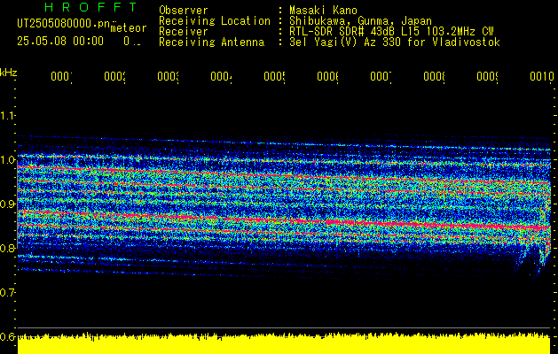Click the Receiving Location label
This screenshot has height=354, width=558.
215,21
